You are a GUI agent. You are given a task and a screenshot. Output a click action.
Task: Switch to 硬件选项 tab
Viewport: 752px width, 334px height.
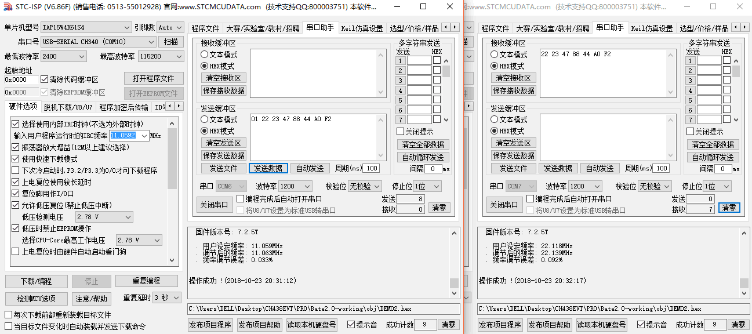pyautogui.click(x=23, y=107)
